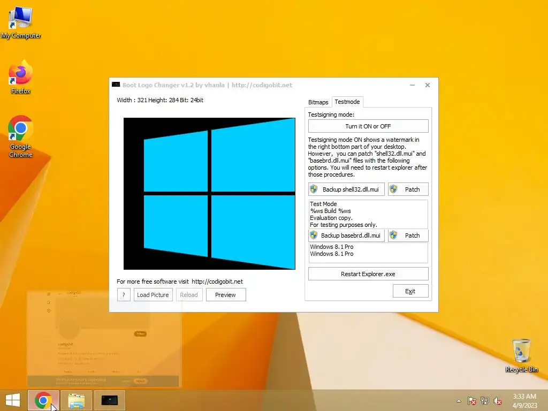Patch shell32.dll.mui with the Patch button
Image resolution: width=548 pixels, height=411 pixels.
[x=408, y=189]
